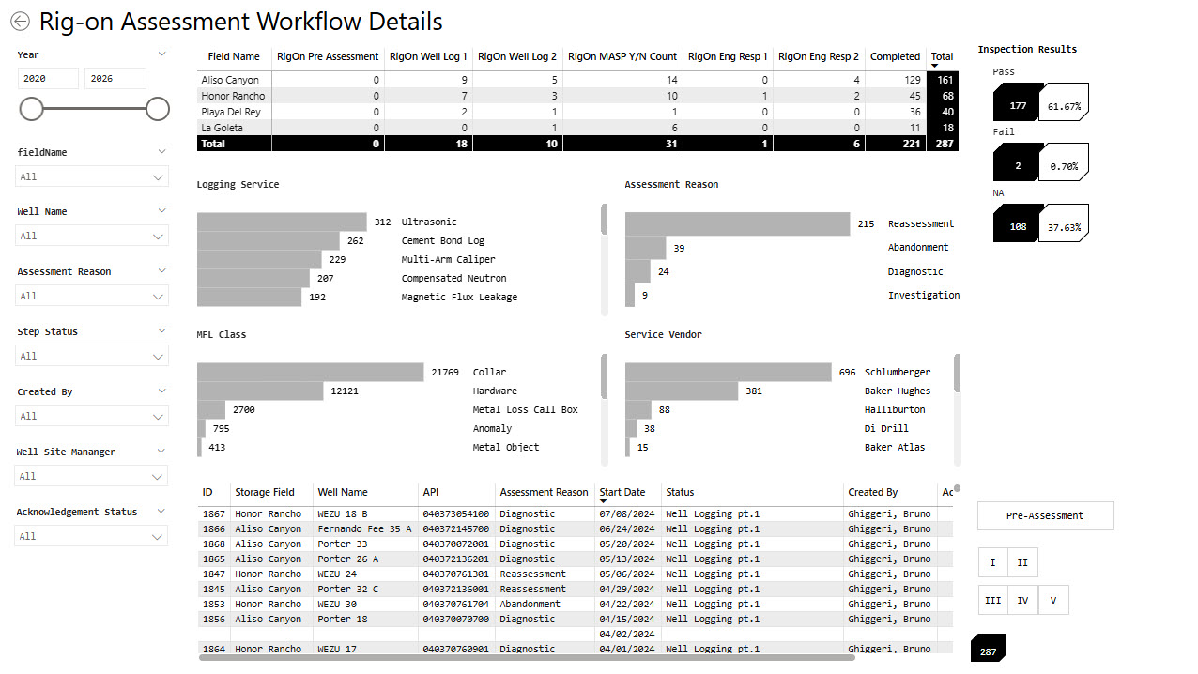
Task: Click the back arrow icon beside title
Action: pos(20,22)
